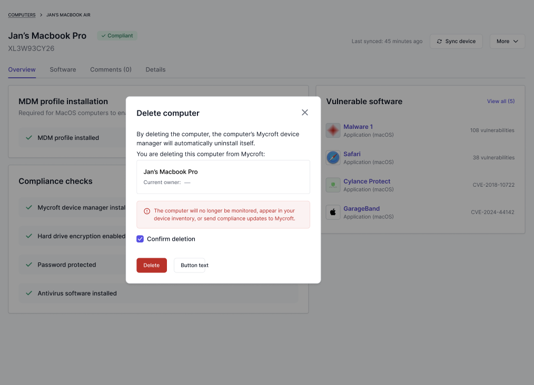This screenshot has width=534, height=385.
Task: Open the GarageBand software link
Action: pyautogui.click(x=361, y=208)
